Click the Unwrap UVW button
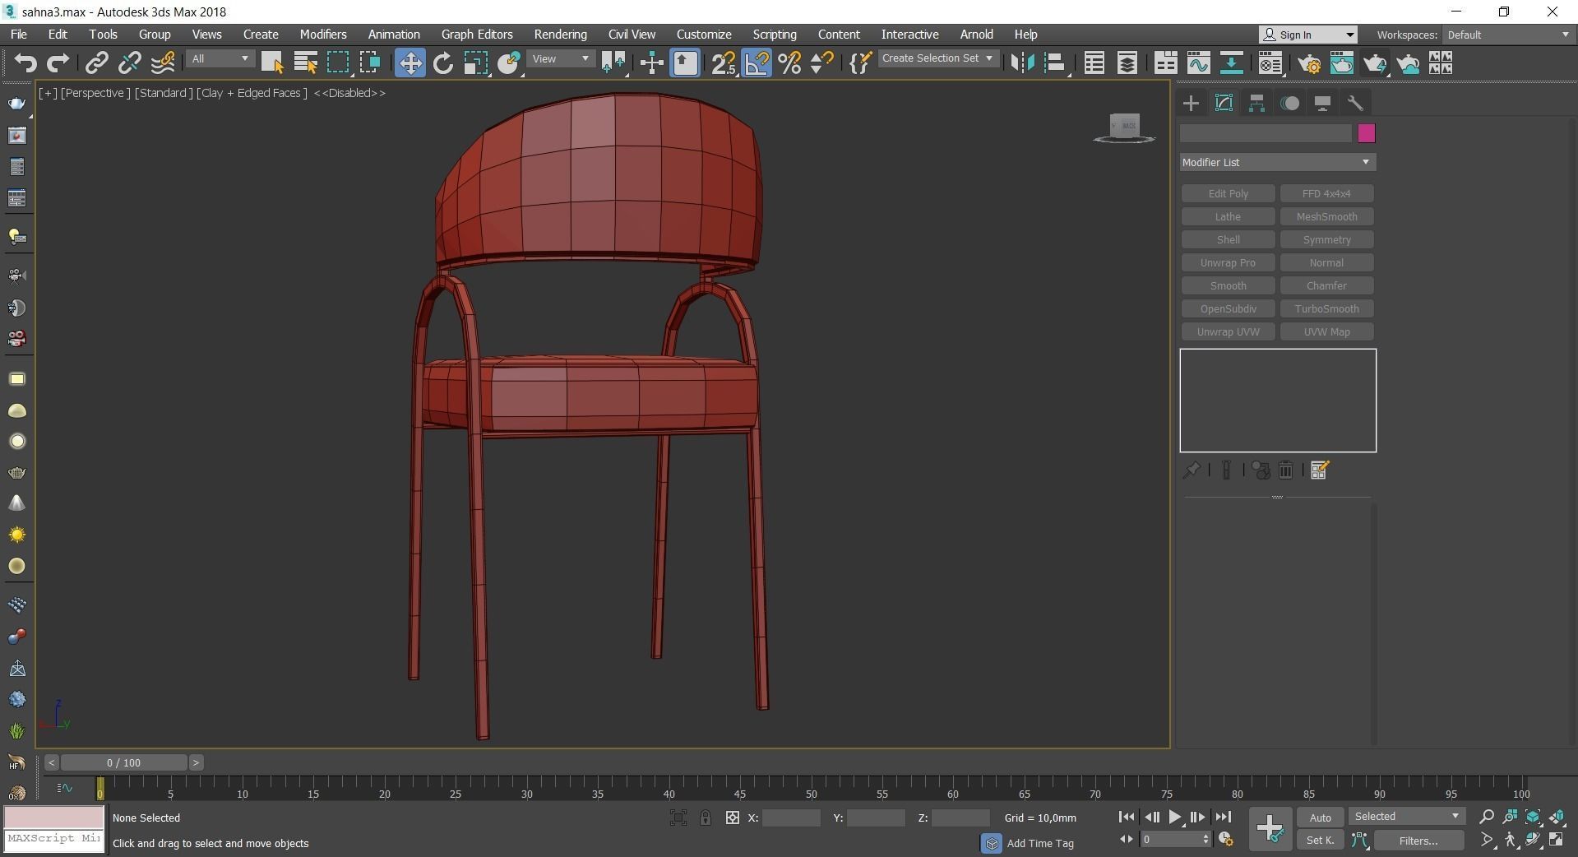Screen dimensions: 1578x857 tap(1228, 331)
